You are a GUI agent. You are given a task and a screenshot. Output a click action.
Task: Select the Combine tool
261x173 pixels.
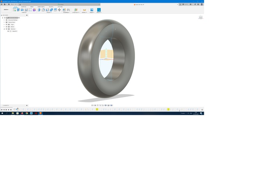[51, 10]
